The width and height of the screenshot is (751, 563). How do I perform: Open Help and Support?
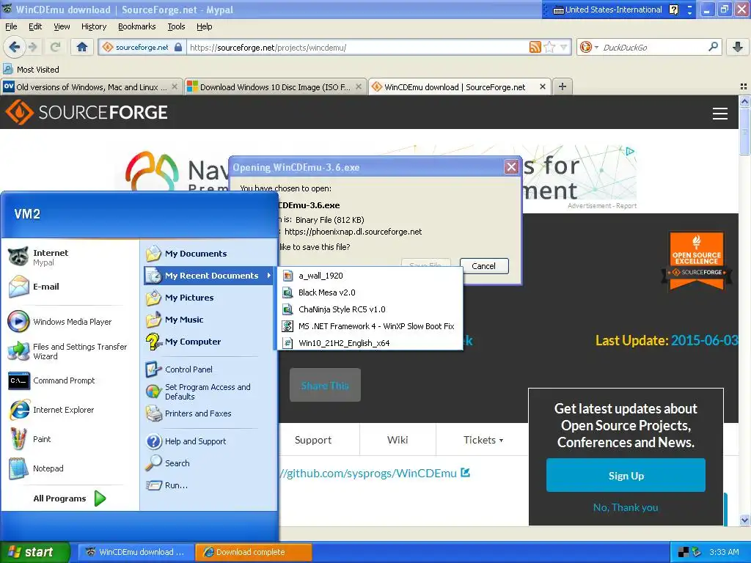coord(208,441)
